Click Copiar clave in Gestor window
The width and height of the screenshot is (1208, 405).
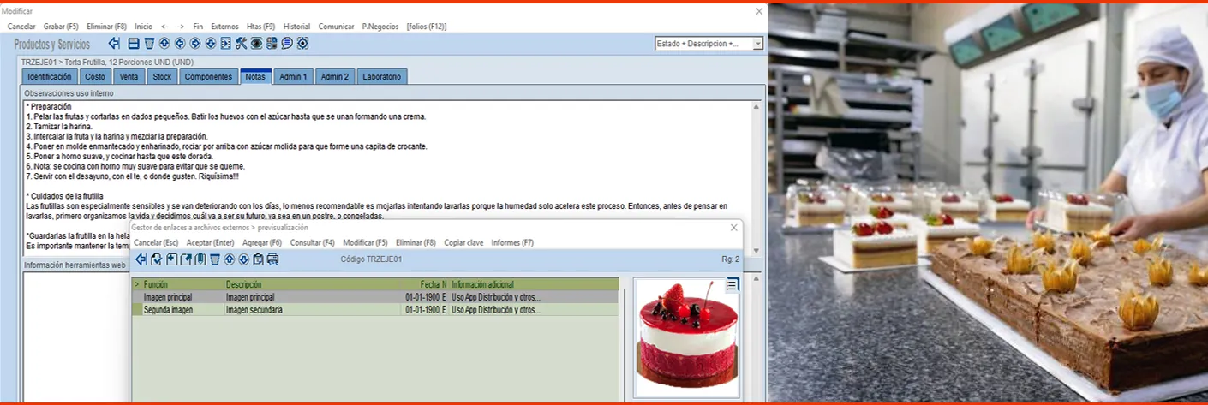point(463,243)
